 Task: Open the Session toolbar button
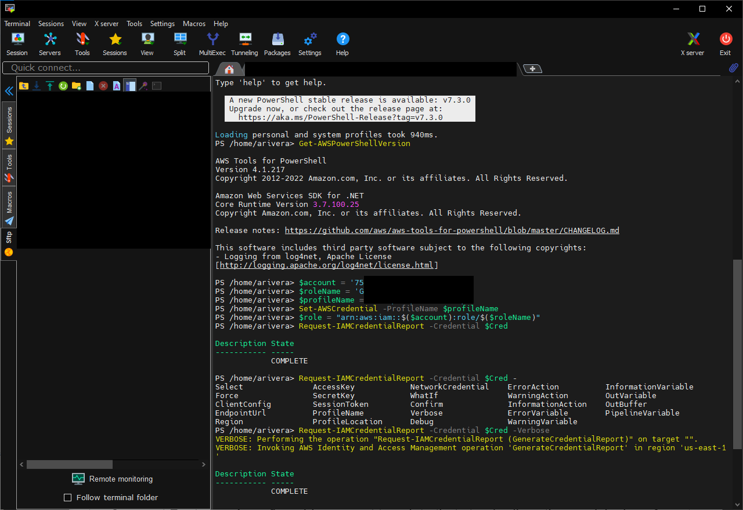coord(17,44)
